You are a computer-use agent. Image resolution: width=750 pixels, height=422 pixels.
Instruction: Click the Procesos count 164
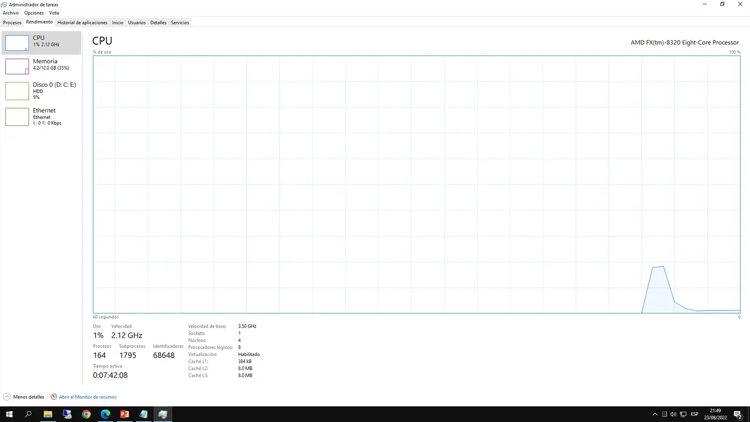[100, 355]
